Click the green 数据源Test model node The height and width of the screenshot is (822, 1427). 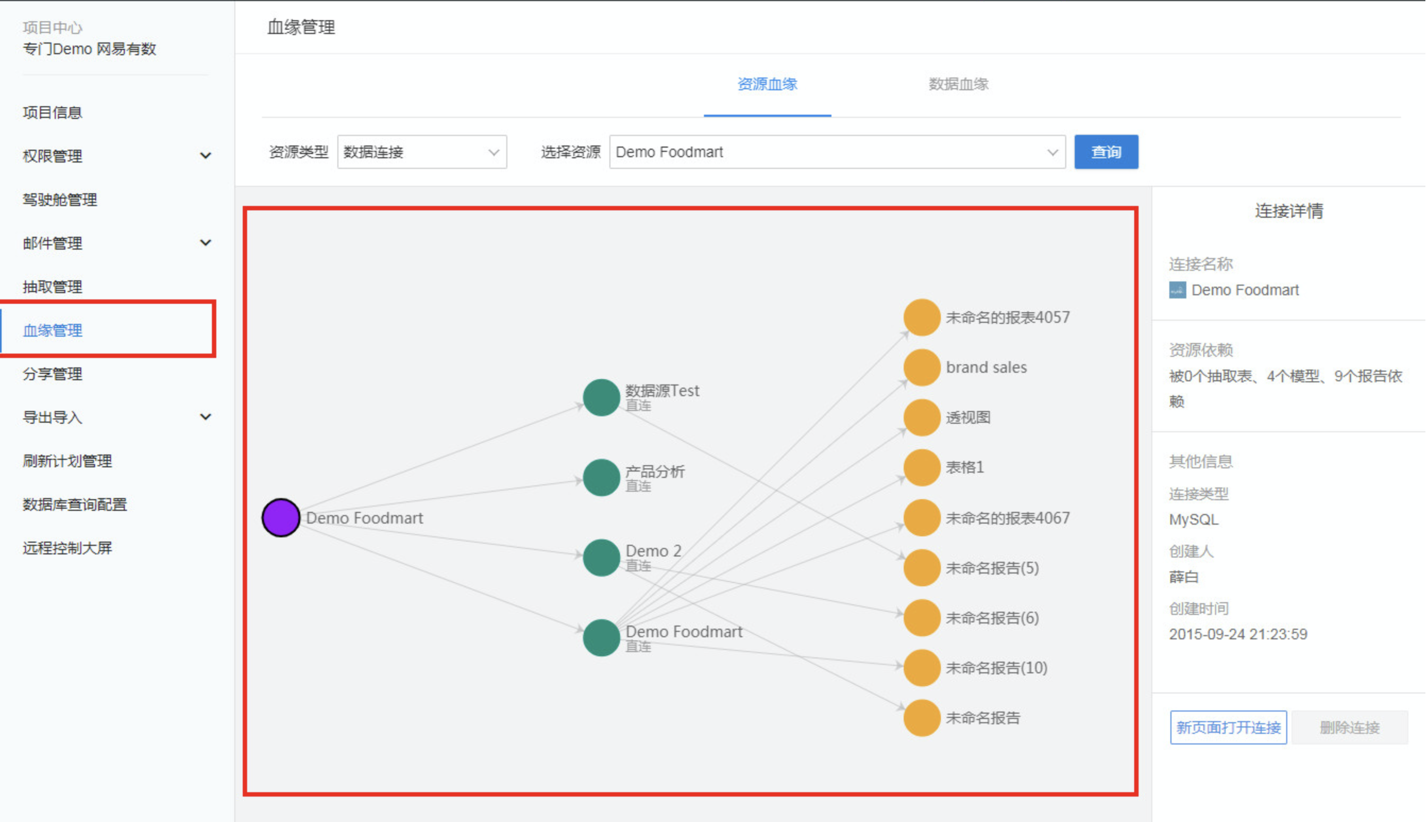click(601, 397)
